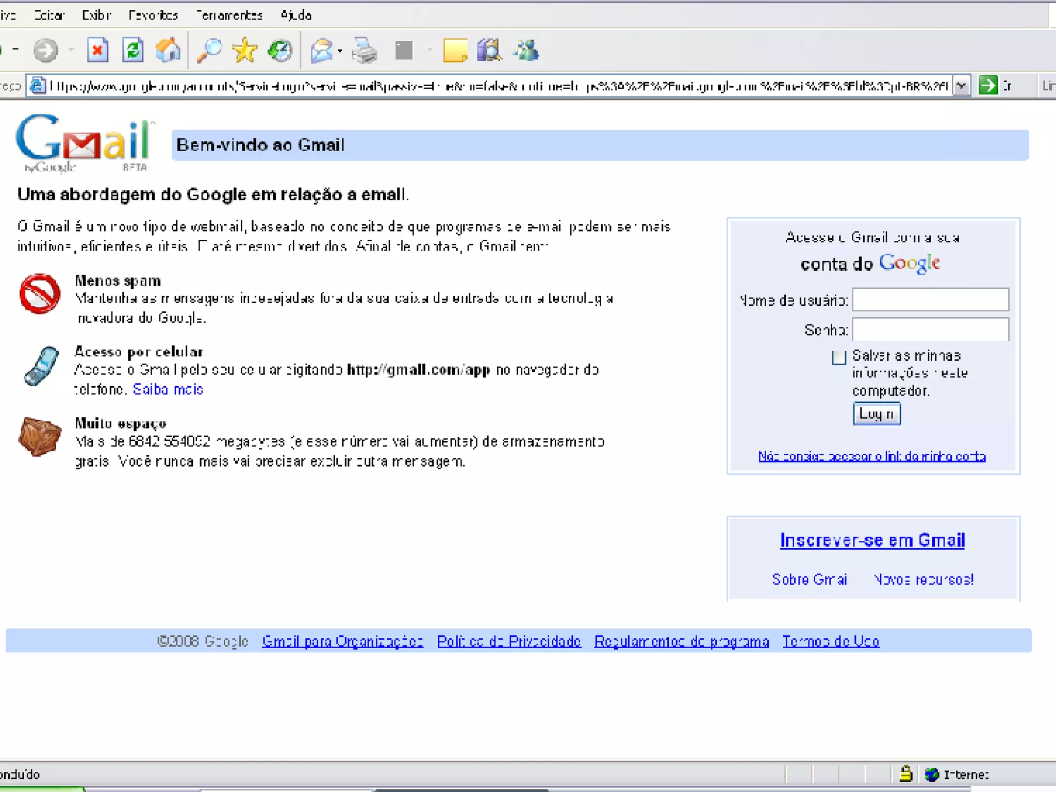
Task: Open the Search magnifier toolbar icon
Action: tap(210, 51)
